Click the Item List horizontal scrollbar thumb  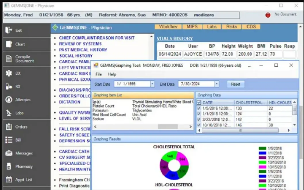point(167,127)
